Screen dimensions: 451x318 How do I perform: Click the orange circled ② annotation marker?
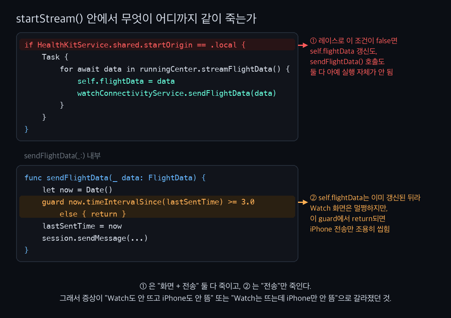[x=313, y=198]
